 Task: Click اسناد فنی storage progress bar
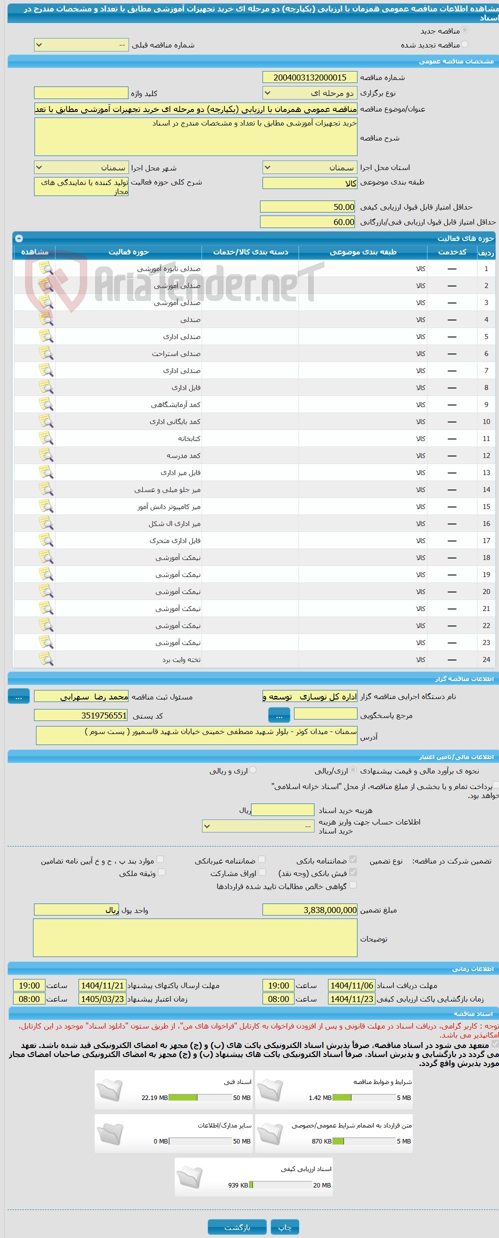[x=200, y=1097]
